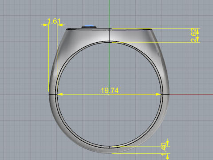The height and width of the screenshot is (160, 213).
Task: Select the 2.62 top thickness dimension text
Action: [x=194, y=35]
